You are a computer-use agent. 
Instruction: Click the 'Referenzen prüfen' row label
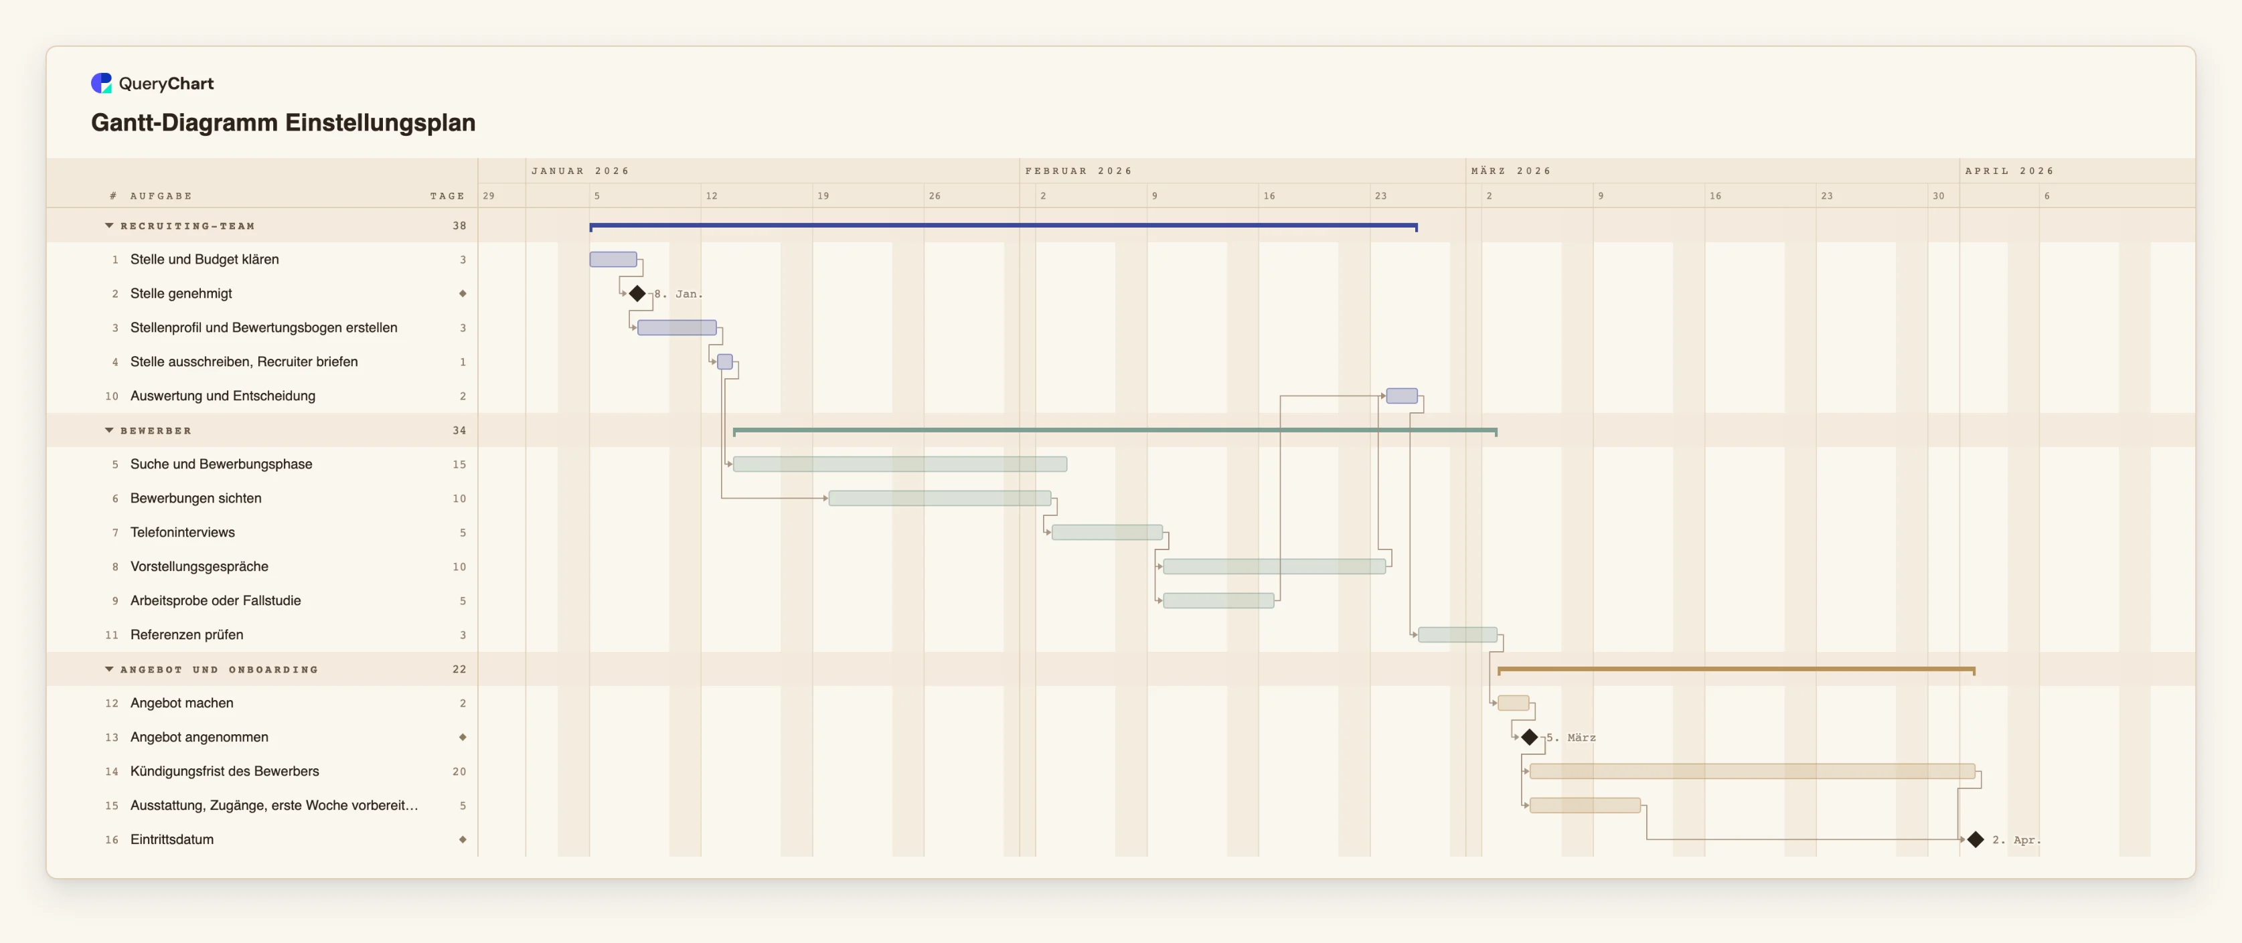pyautogui.click(x=187, y=635)
